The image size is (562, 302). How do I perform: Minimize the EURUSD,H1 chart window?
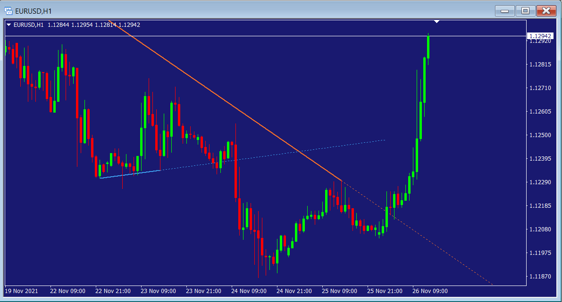click(505, 10)
